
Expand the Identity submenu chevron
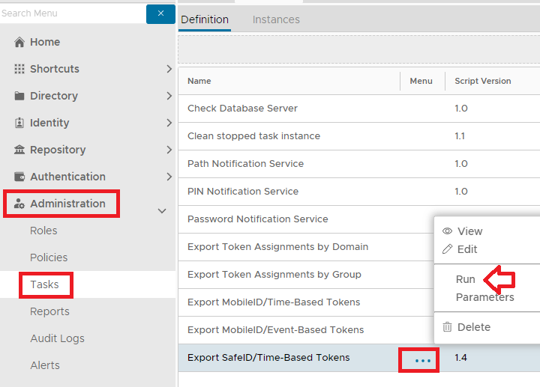click(x=169, y=123)
